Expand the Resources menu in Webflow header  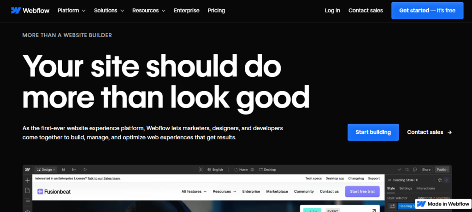click(149, 11)
